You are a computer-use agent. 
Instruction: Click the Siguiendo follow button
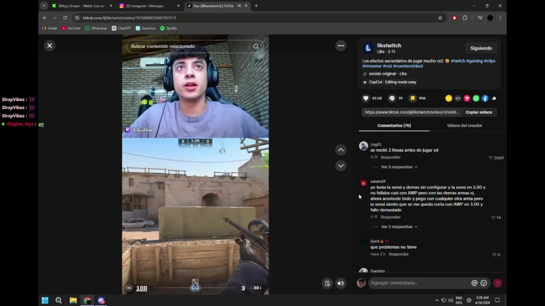point(481,48)
